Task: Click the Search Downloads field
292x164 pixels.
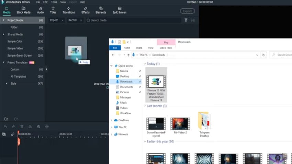Action: point(281,55)
